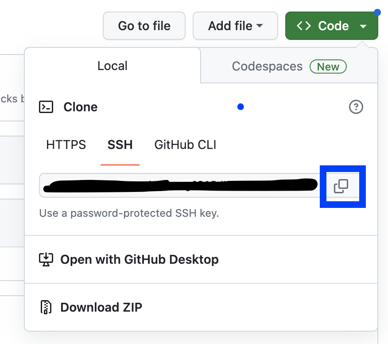Viewport: 388px width, 344px height.
Task: Switch to the Codespaces tab
Action: 289,66
